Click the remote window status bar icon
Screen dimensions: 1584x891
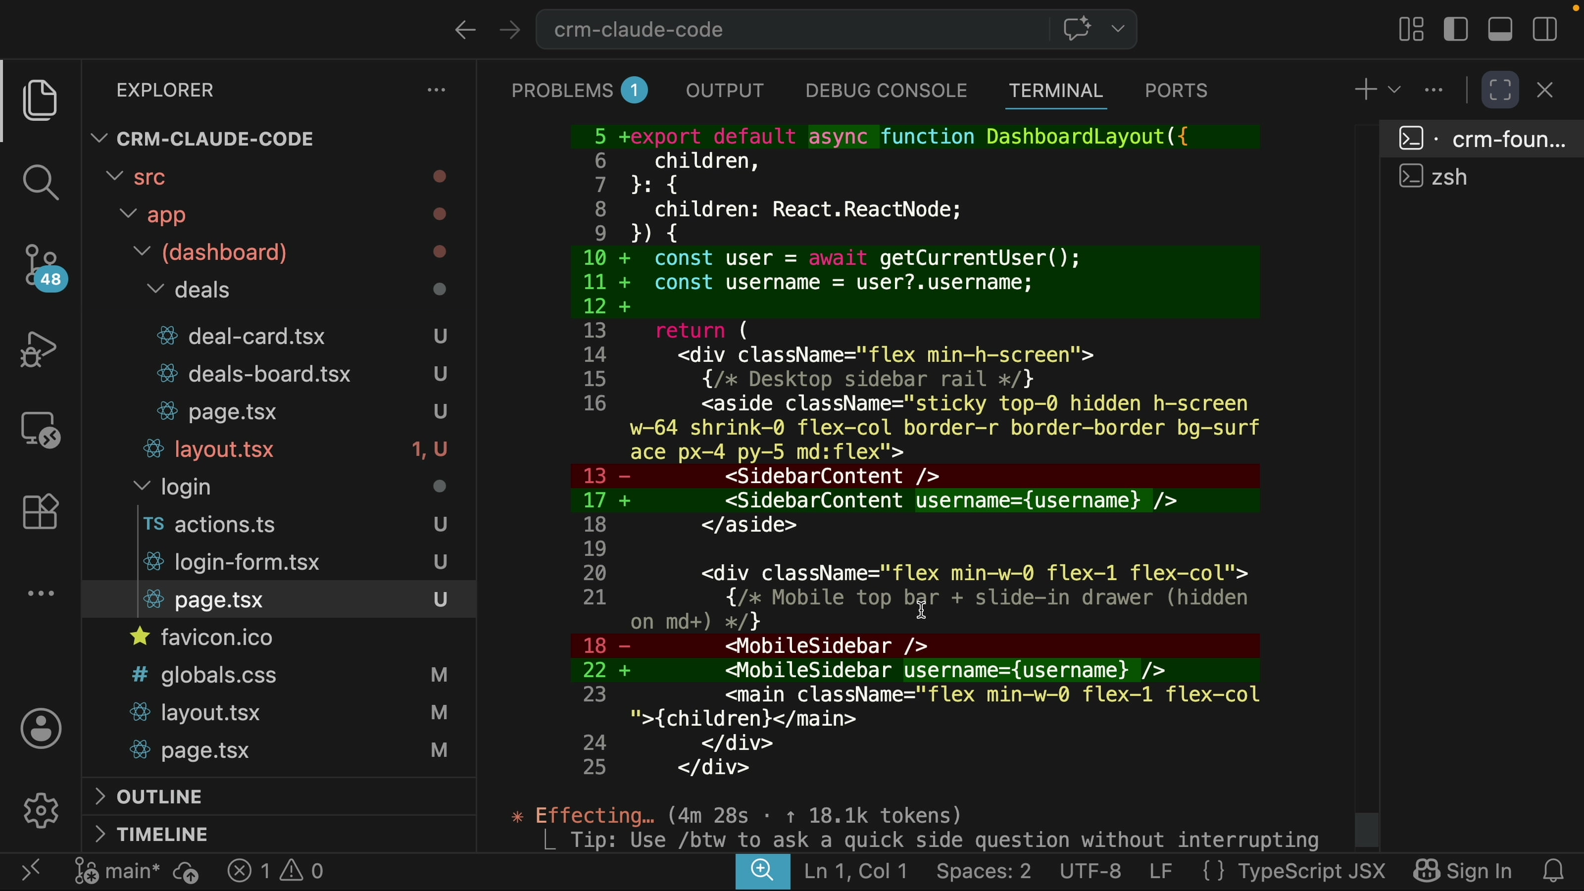(x=31, y=871)
